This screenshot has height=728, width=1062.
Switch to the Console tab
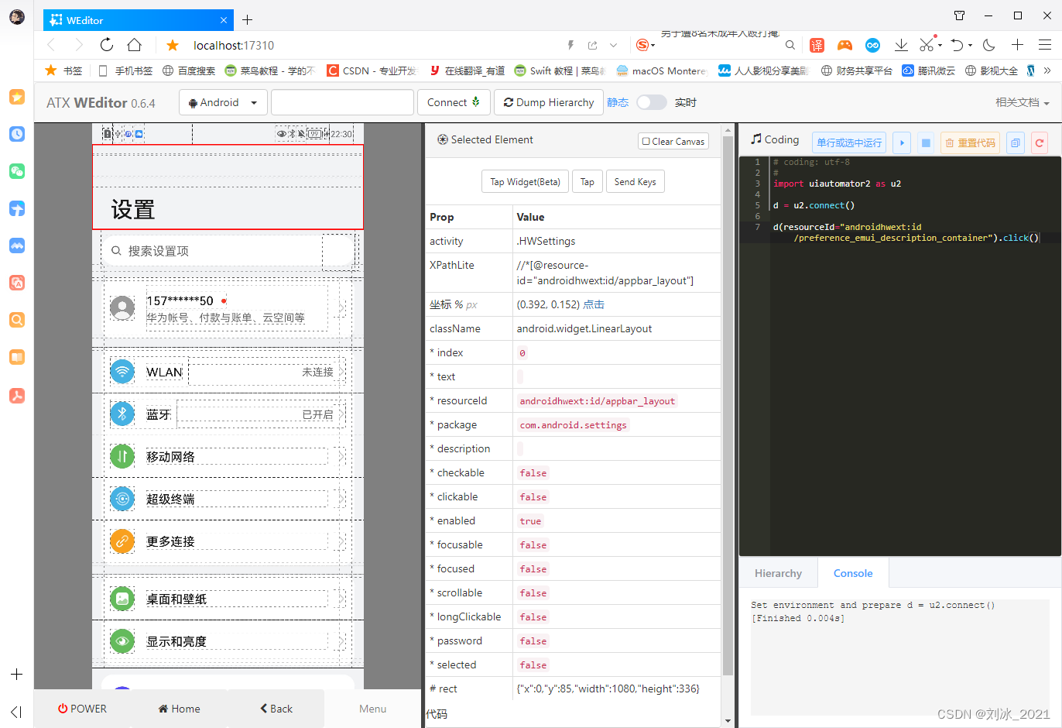pyautogui.click(x=853, y=573)
